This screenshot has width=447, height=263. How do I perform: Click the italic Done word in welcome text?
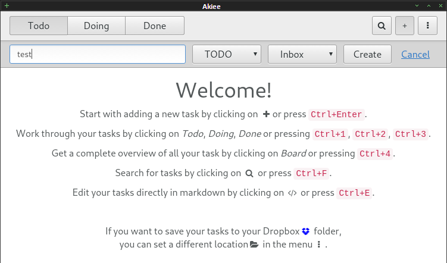pos(250,134)
